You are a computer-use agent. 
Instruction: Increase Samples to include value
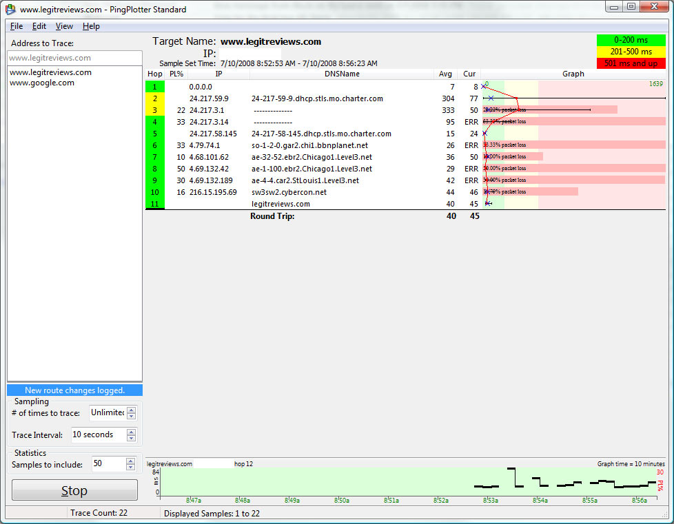pyautogui.click(x=132, y=461)
